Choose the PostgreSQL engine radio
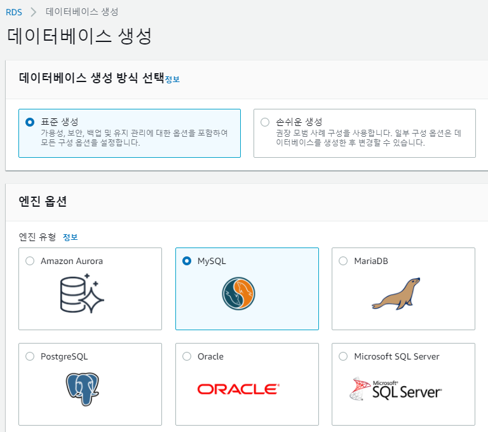 tap(30, 356)
